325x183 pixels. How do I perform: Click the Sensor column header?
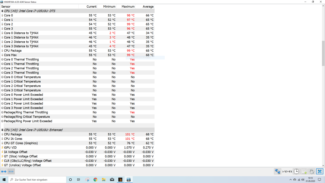tap(39, 7)
